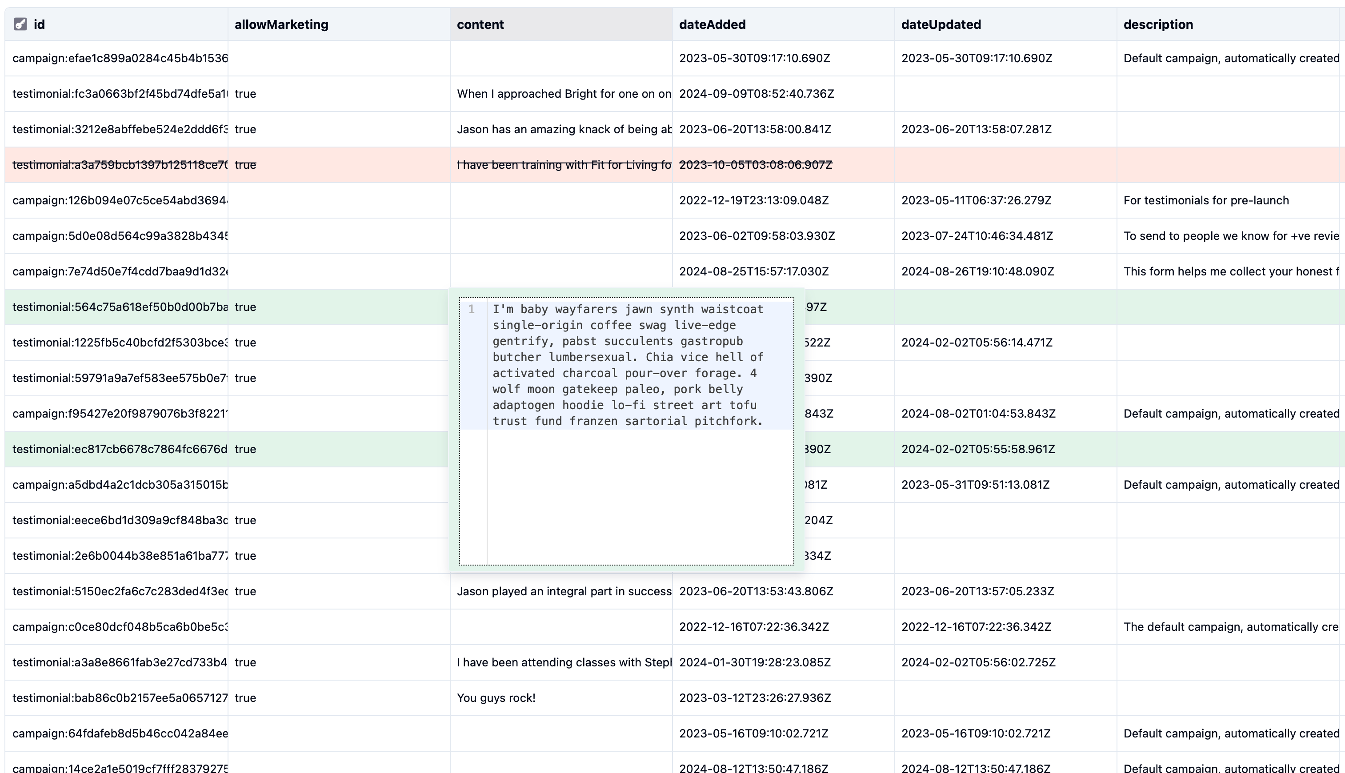Click dateUpdated value 2024-02-02T05:55:58.961Z
Screen dimensions: 1345x773
(x=978, y=450)
